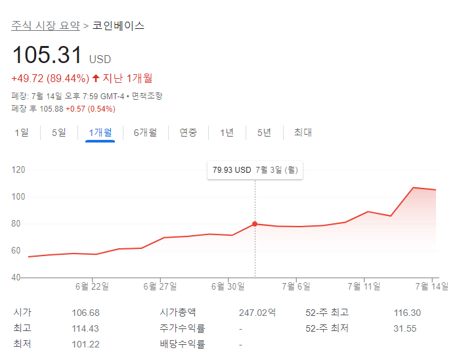
Task: Click the +0.57 (0.54%) after-hours change
Action: point(91,109)
